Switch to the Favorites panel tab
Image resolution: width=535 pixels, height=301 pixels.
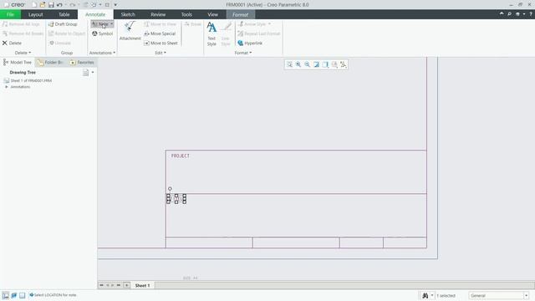82,62
